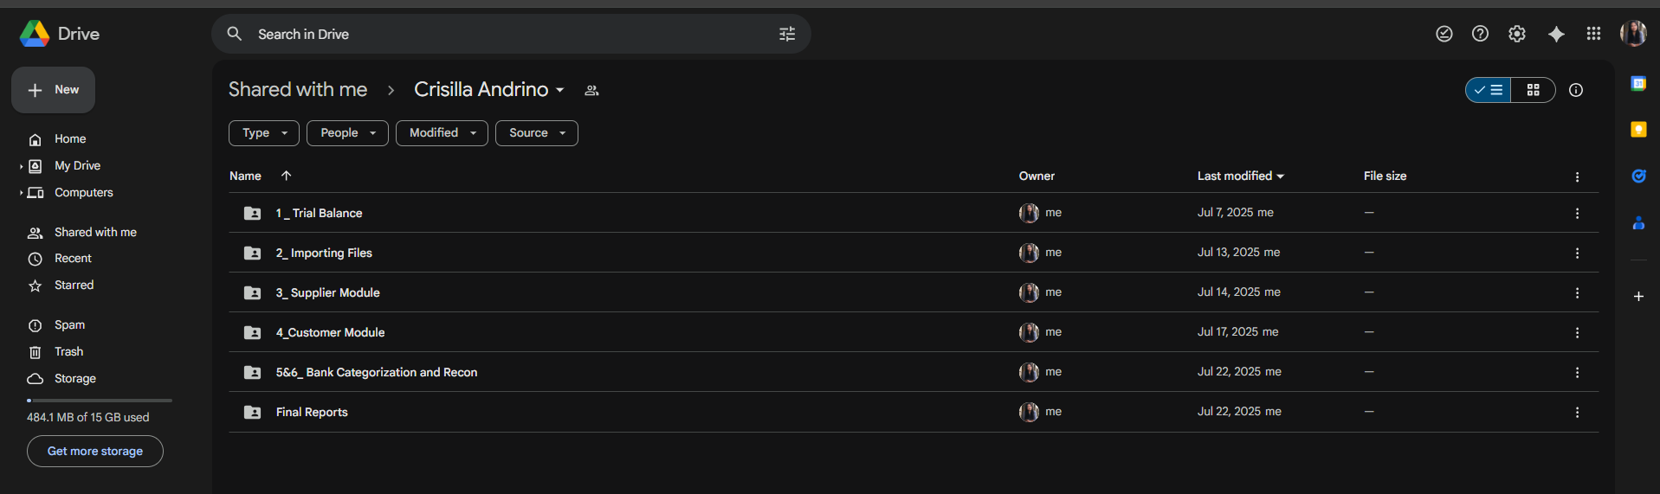Click the Get more storage button
Image resolution: width=1660 pixels, height=494 pixels.
(95, 452)
